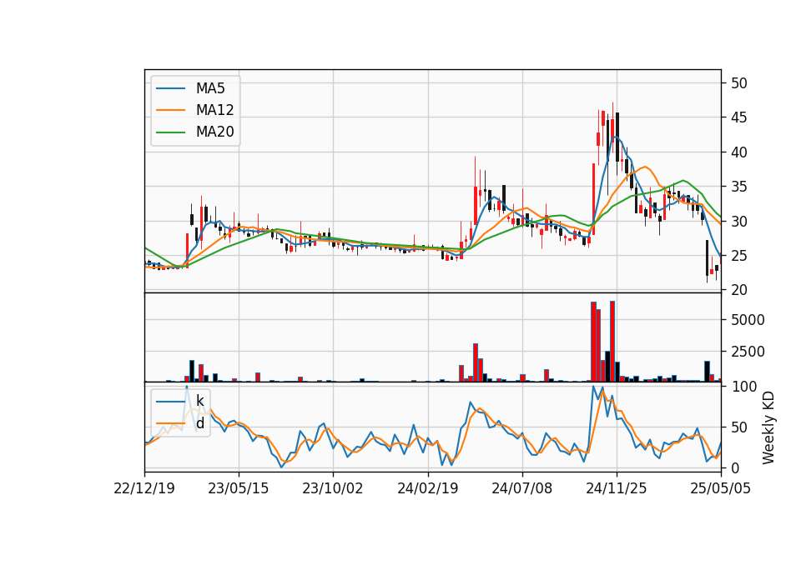Click the blue MA5 legend line
Viewport: 801px width, 575px height.
[x=170, y=88]
